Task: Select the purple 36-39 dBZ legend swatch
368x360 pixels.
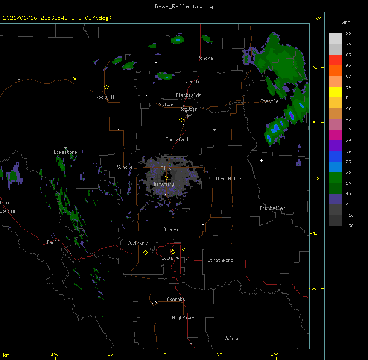Action: pyautogui.click(x=336, y=145)
